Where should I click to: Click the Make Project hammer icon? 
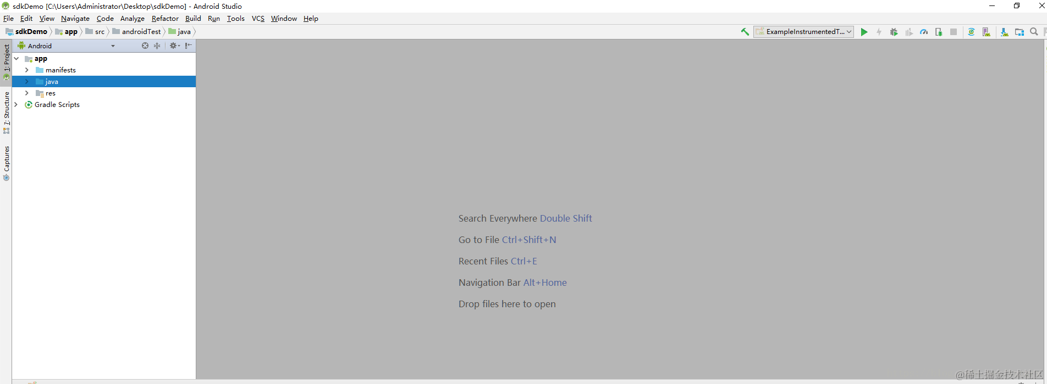click(745, 32)
